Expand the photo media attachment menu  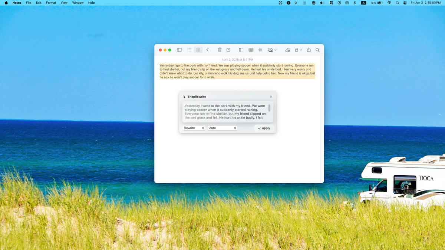pos(272,50)
